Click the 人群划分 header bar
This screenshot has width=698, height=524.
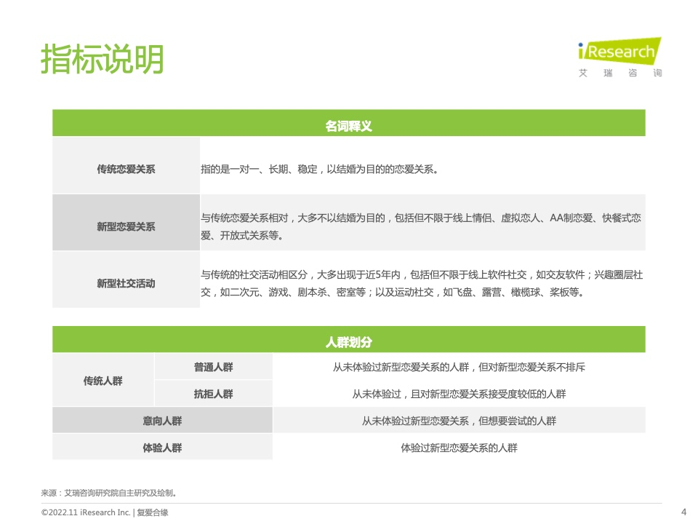click(348, 340)
